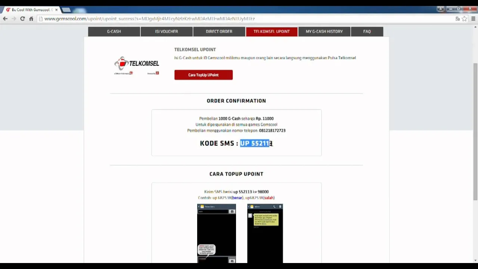Open the right phone screenshot with yellow message

click(x=265, y=234)
